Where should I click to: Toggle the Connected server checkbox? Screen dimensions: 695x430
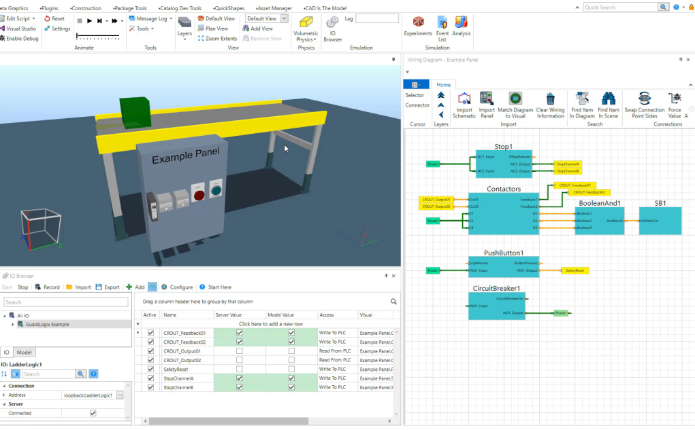[x=93, y=413]
